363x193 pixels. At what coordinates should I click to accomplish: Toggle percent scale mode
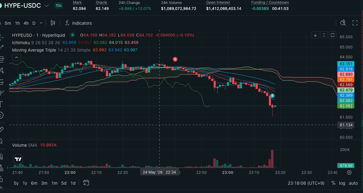click(333, 183)
